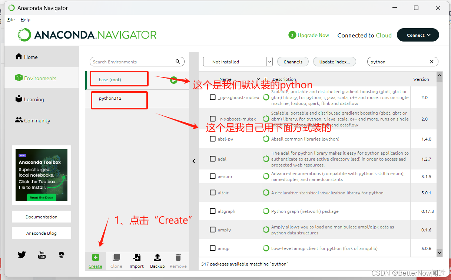The width and height of the screenshot is (451, 280).
Task: Click the Anaconda Toolbox ad thumbnail
Action: [x=42, y=175]
